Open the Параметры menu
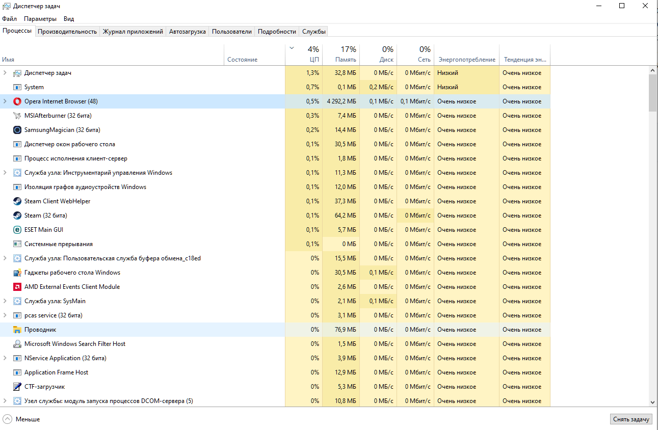658x430 pixels. [x=40, y=19]
